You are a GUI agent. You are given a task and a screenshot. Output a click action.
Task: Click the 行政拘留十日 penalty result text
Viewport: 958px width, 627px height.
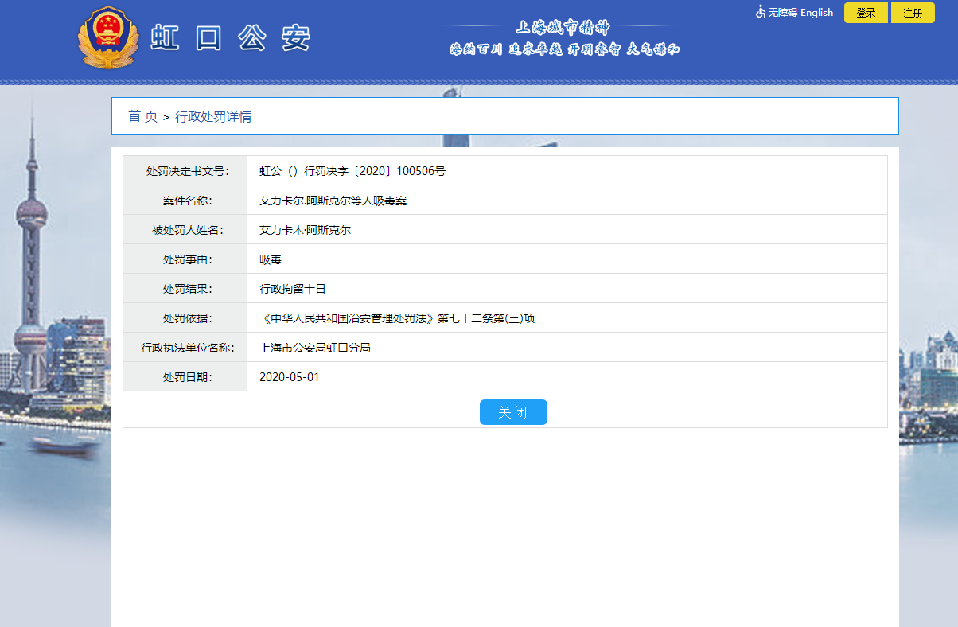(x=293, y=289)
